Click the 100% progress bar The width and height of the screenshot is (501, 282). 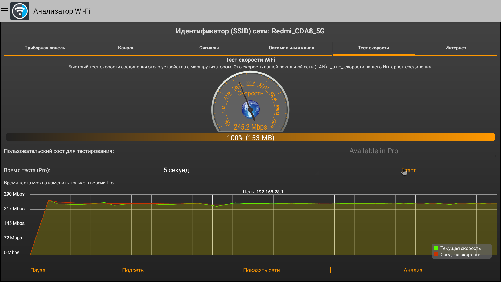250,137
